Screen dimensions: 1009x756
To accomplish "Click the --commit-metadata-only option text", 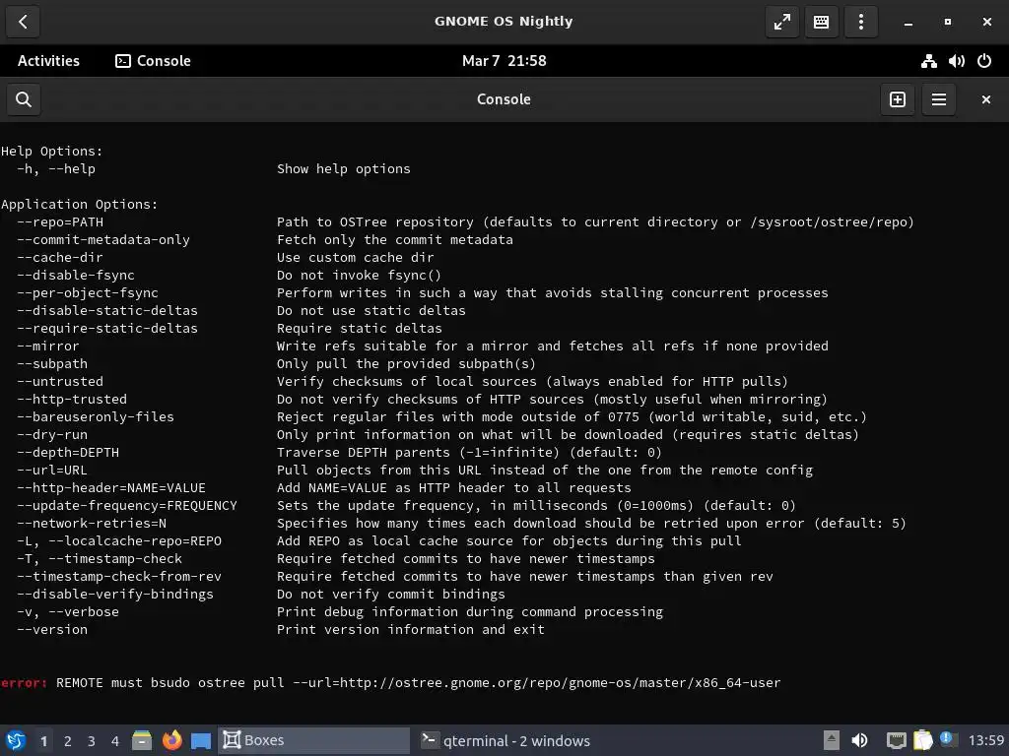I will pyautogui.click(x=103, y=240).
